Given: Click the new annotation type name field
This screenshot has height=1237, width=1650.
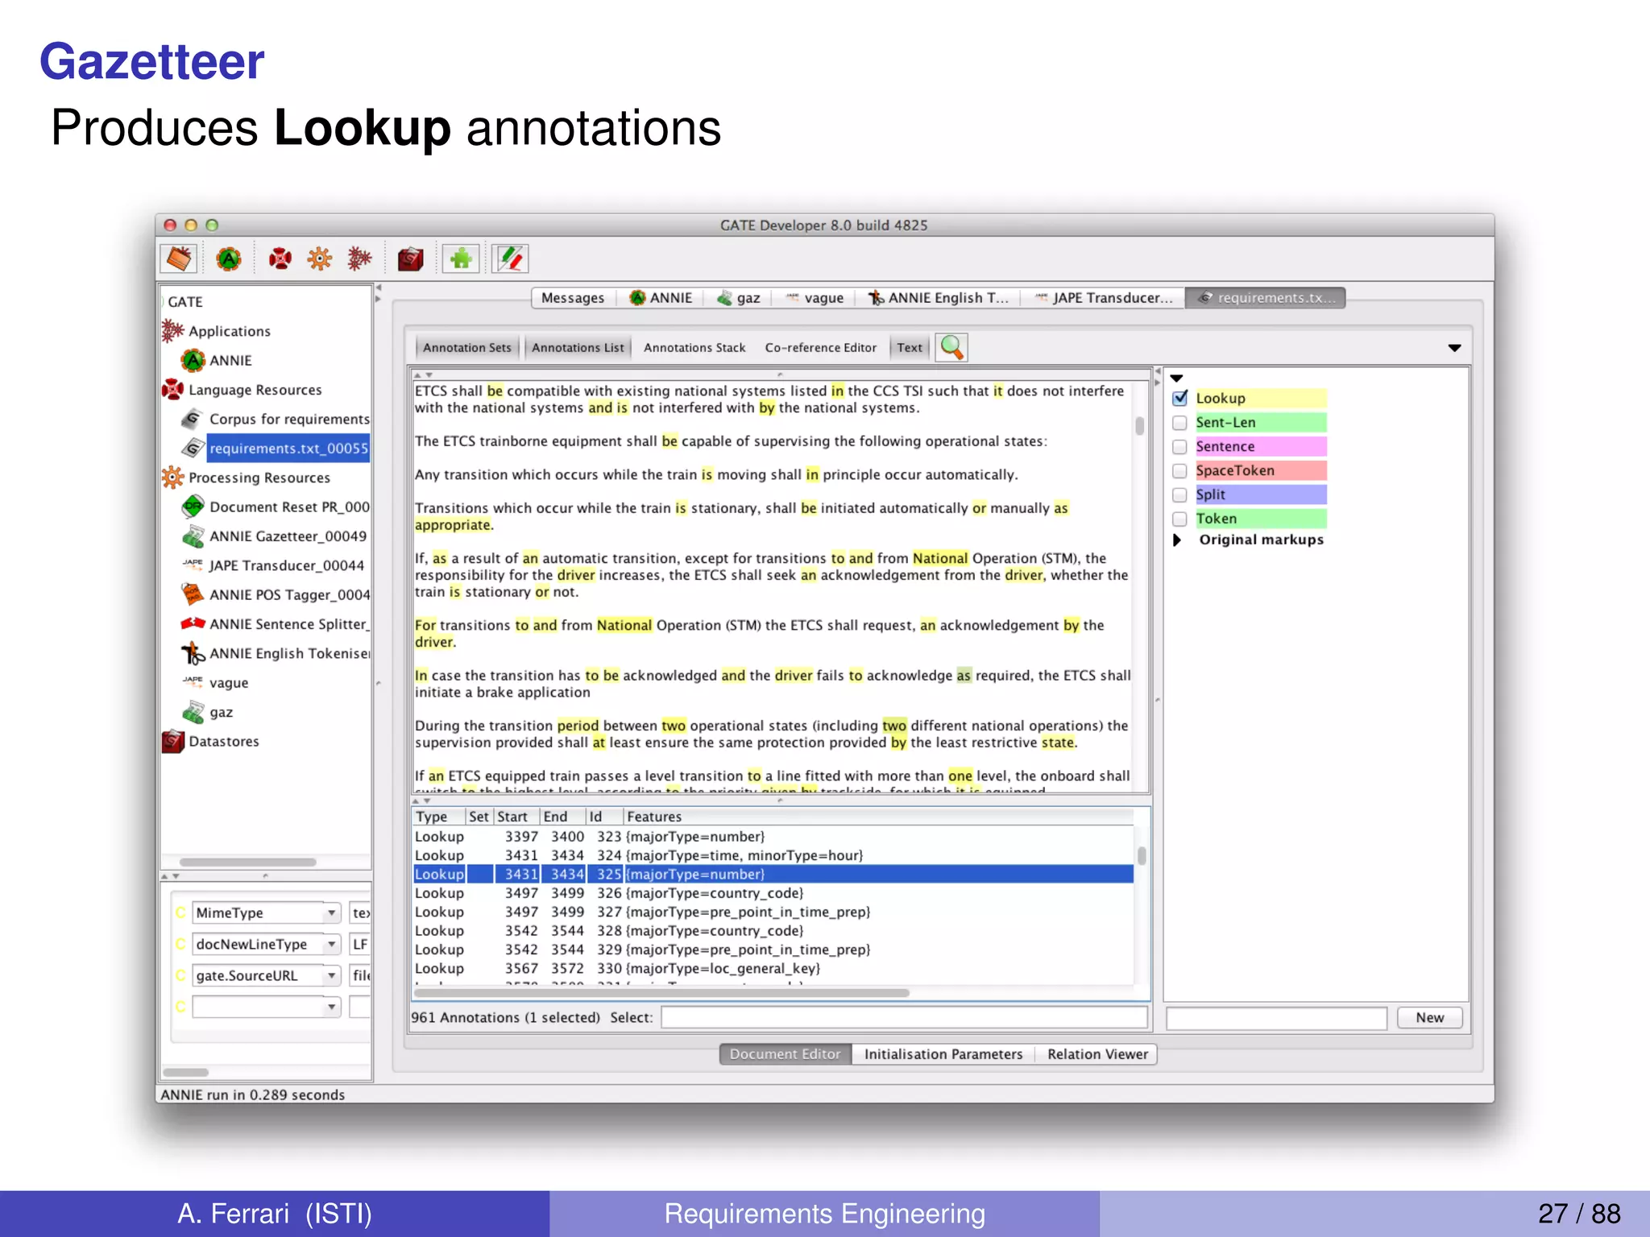Looking at the screenshot, I should pos(1276,1018).
